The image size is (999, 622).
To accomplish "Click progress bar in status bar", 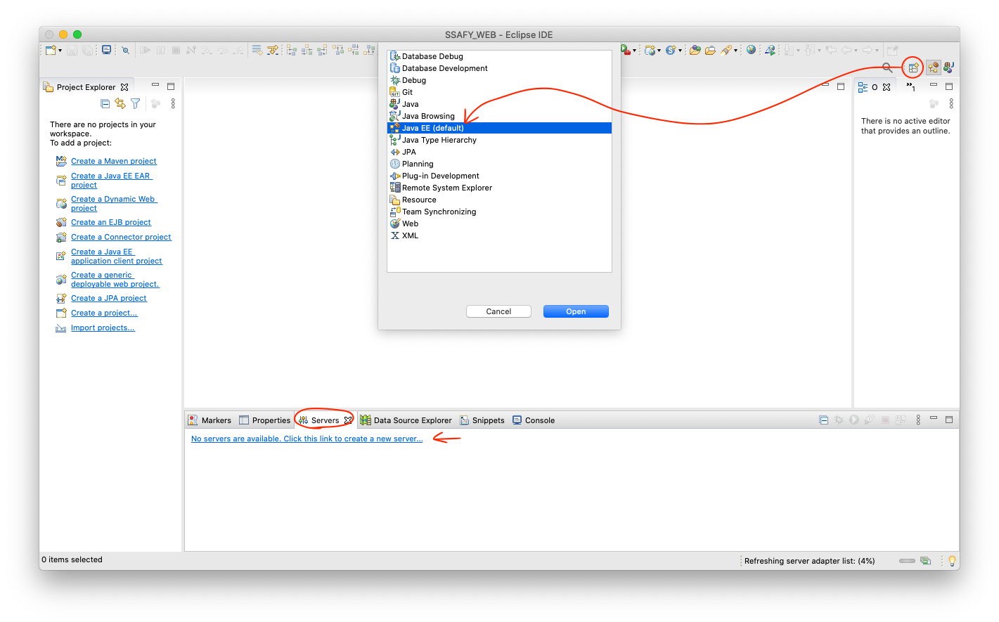I will tap(907, 561).
